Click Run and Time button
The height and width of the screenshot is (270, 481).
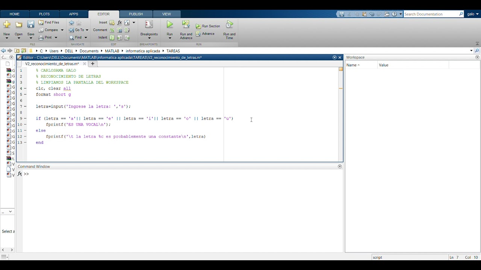pyautogui.click(x=229, y=30)
